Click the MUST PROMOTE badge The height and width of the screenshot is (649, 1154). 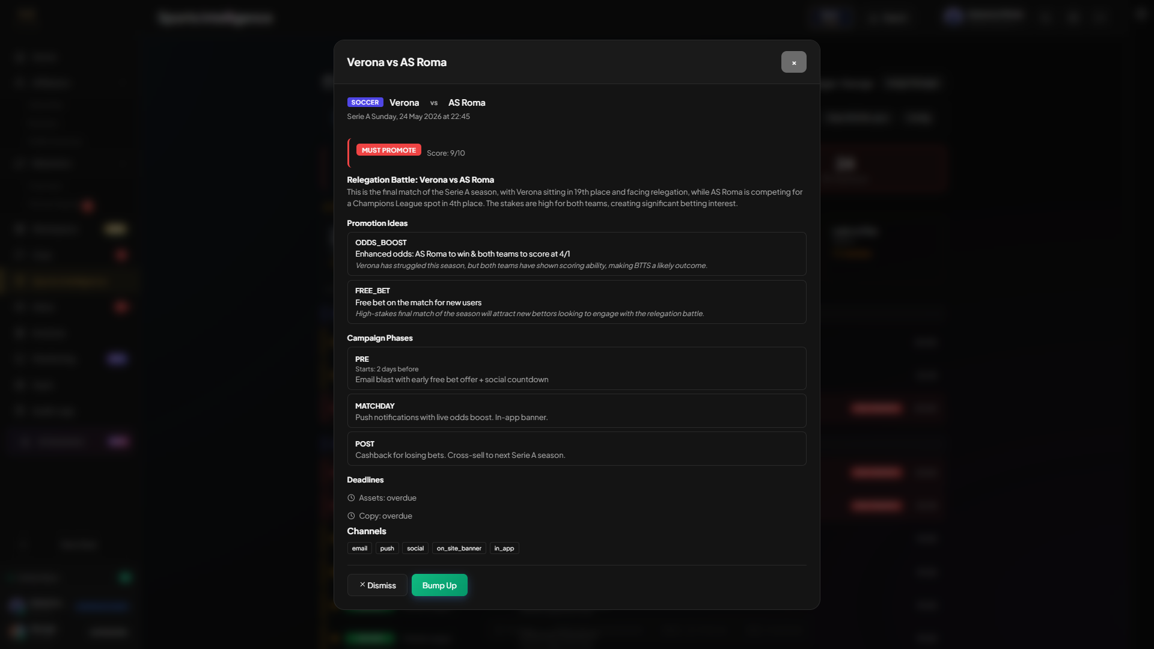(388, 150)
